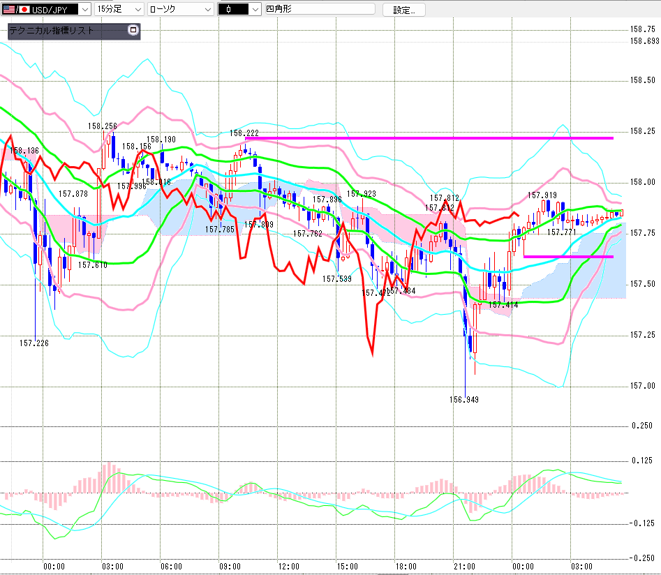Click the 157.878 price label
Image resolution: width=661 pixels, height=575 pixels.
[73, 194]
